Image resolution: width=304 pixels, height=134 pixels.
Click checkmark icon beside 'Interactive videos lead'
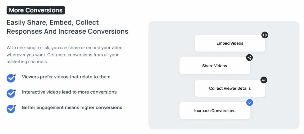[x=11, y=93]
